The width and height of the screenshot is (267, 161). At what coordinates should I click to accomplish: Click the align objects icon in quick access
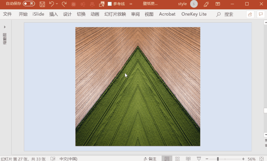pyautogui.click(x=83, y=4)
